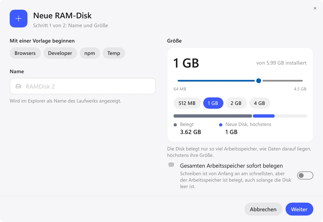
Task: Continue with the Weiter button
Action: [x=299, y=209]
